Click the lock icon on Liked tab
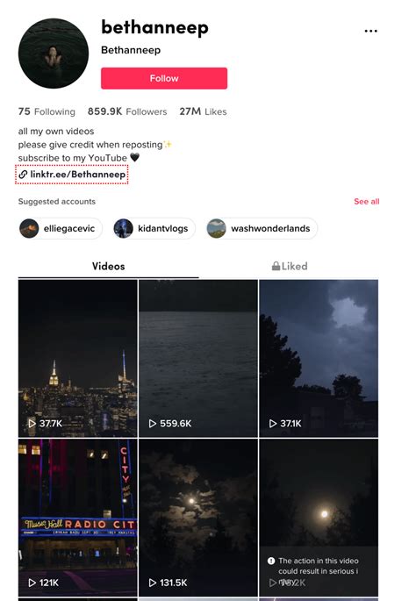Screen dimensions: 416x601 point(276,266)
